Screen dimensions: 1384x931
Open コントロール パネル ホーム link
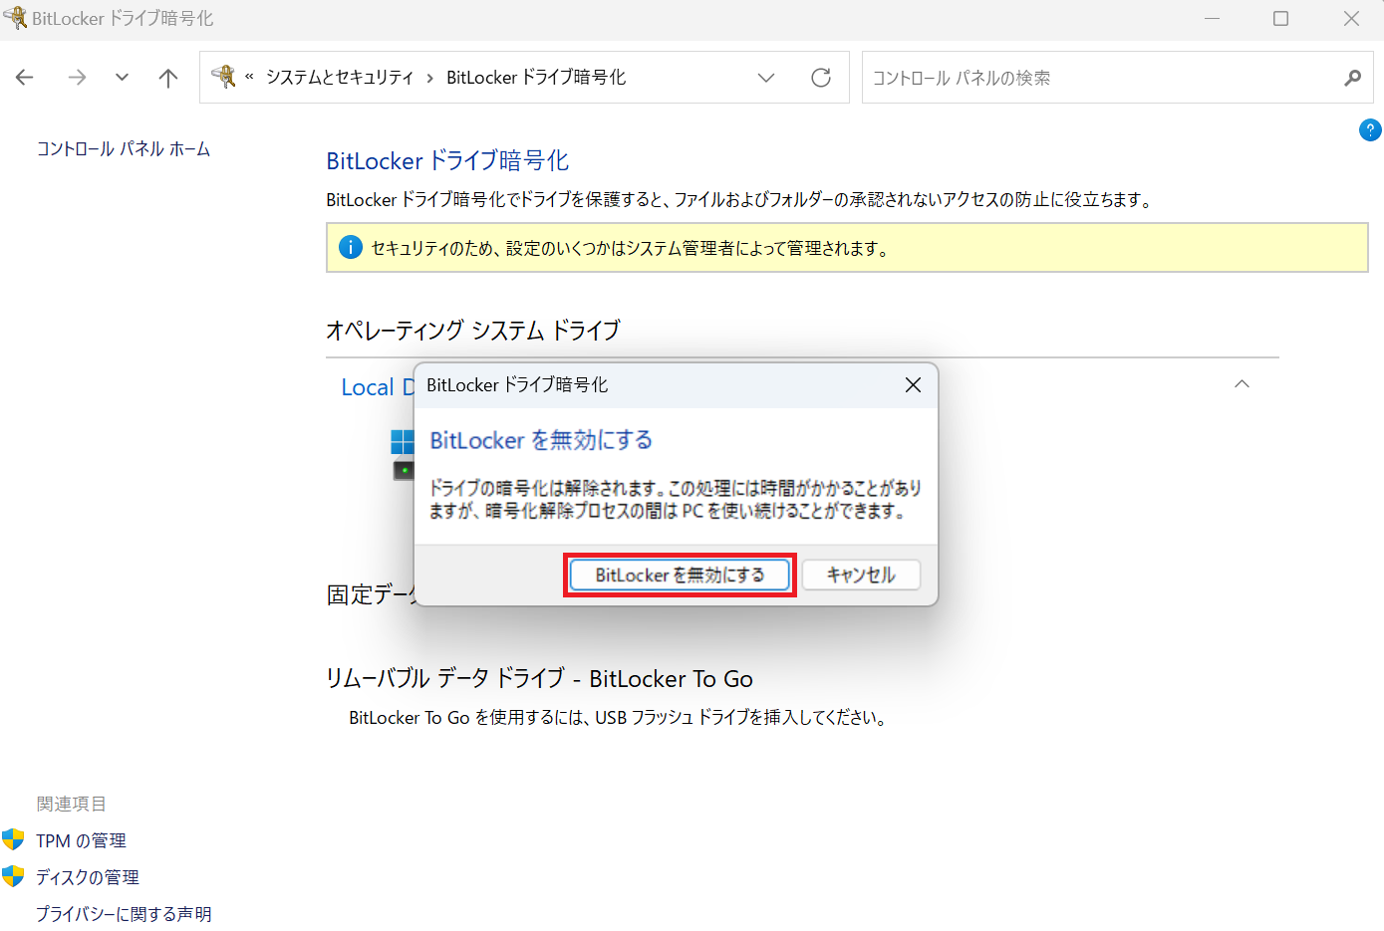tap(124, 149)
